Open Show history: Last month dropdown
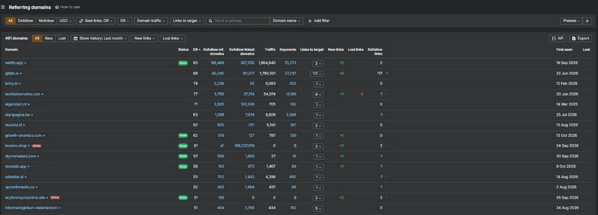The width and height of the screenshot is (598, 215). [x=100, y=38]
